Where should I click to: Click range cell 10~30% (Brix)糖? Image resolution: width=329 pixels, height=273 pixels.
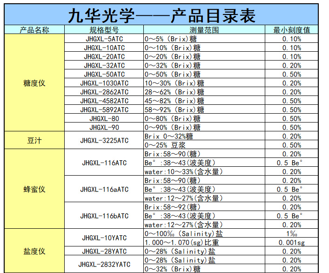[204, 83]
